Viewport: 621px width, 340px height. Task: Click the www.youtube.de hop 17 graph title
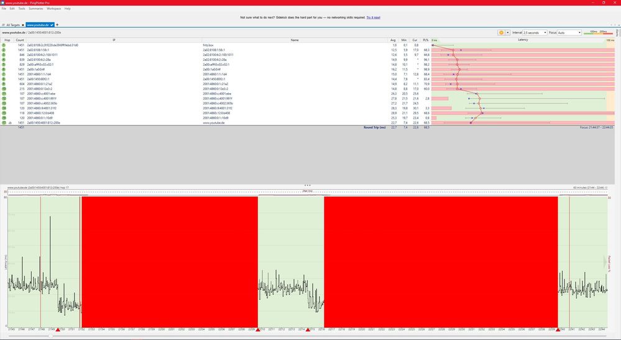pos(38,188)
